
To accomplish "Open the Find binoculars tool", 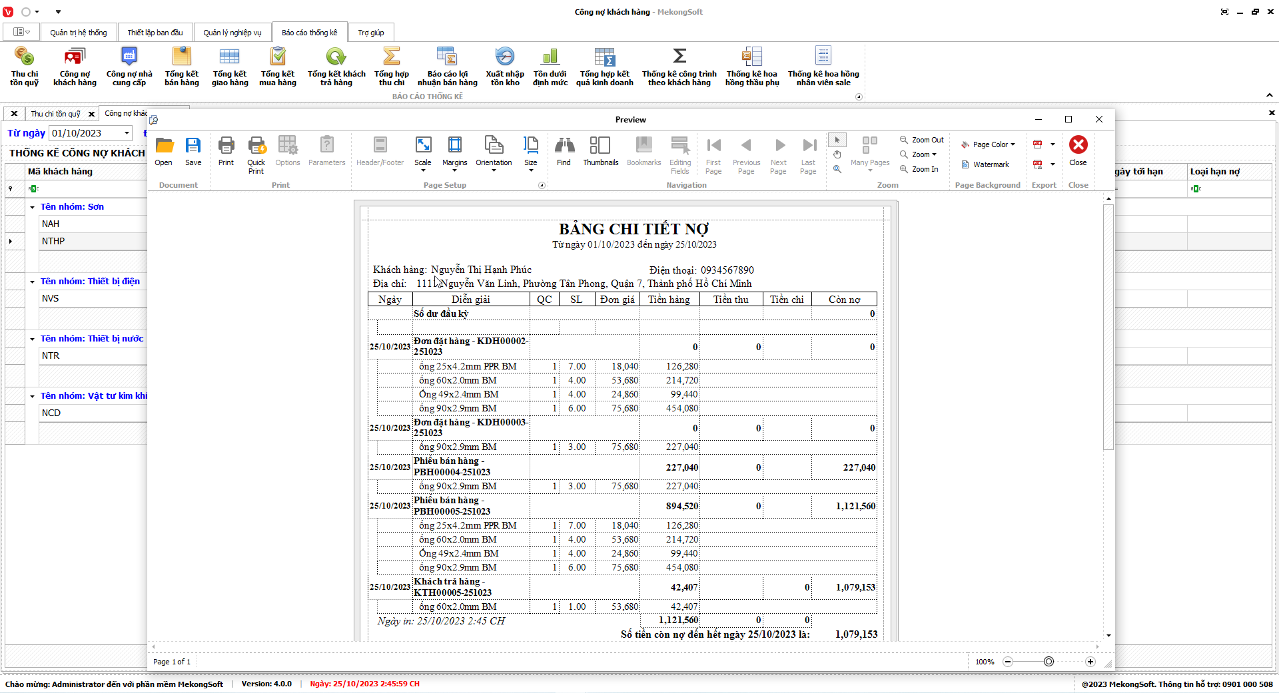I will pos(564,151).
